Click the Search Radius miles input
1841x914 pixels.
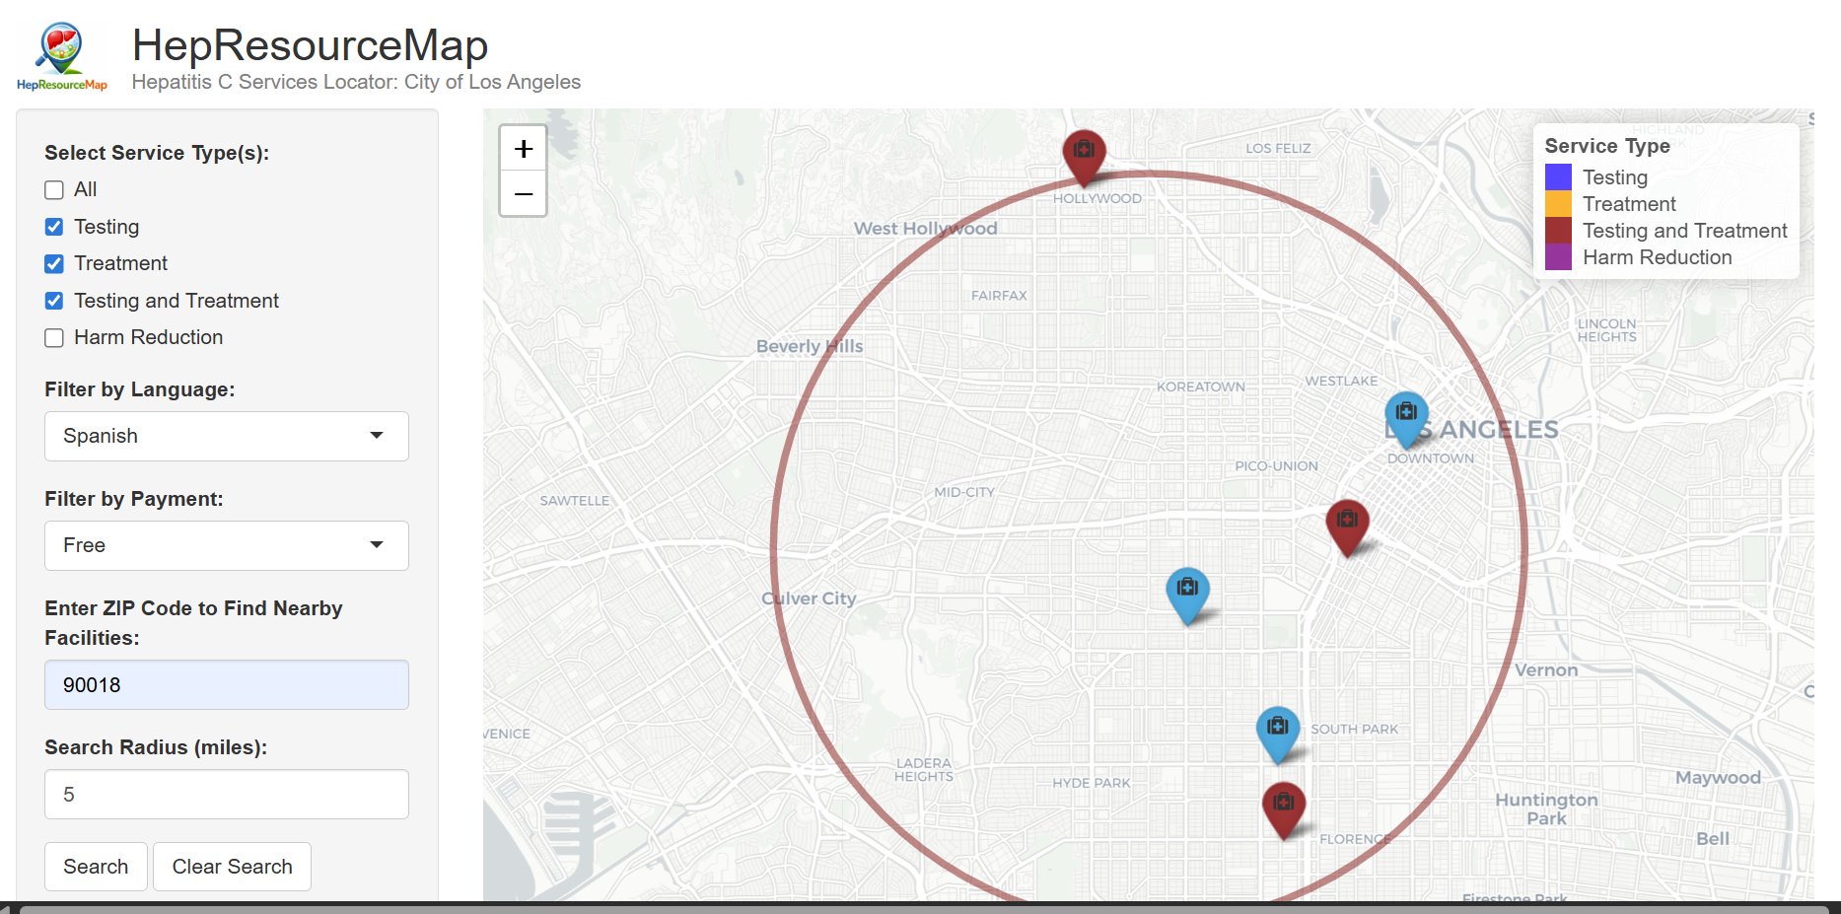tap(226, 795)
